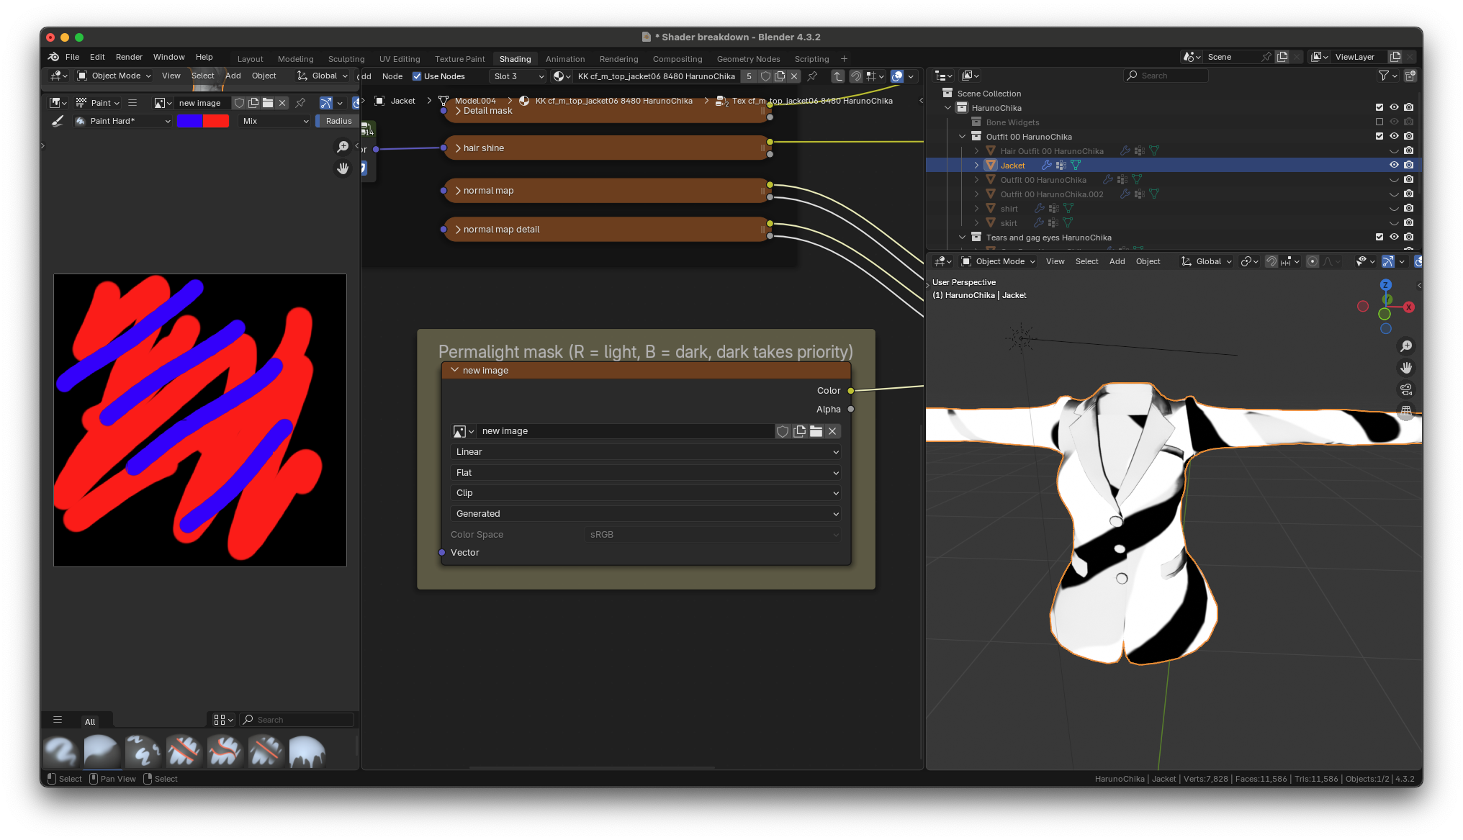This screenshot has width=1463, height=840.
Task: Pin the node editor material
Action: click(812, 76)
